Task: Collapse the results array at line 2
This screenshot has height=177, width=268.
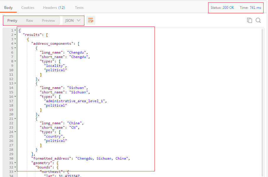Action: pos(15,35)
